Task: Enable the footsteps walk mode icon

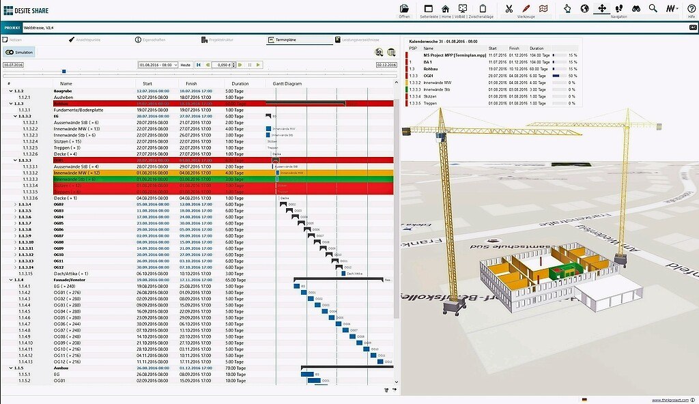Action: (x=618, y=8)
